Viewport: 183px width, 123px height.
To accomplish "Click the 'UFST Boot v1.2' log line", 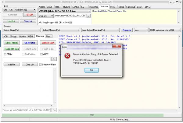I will 94,36.
